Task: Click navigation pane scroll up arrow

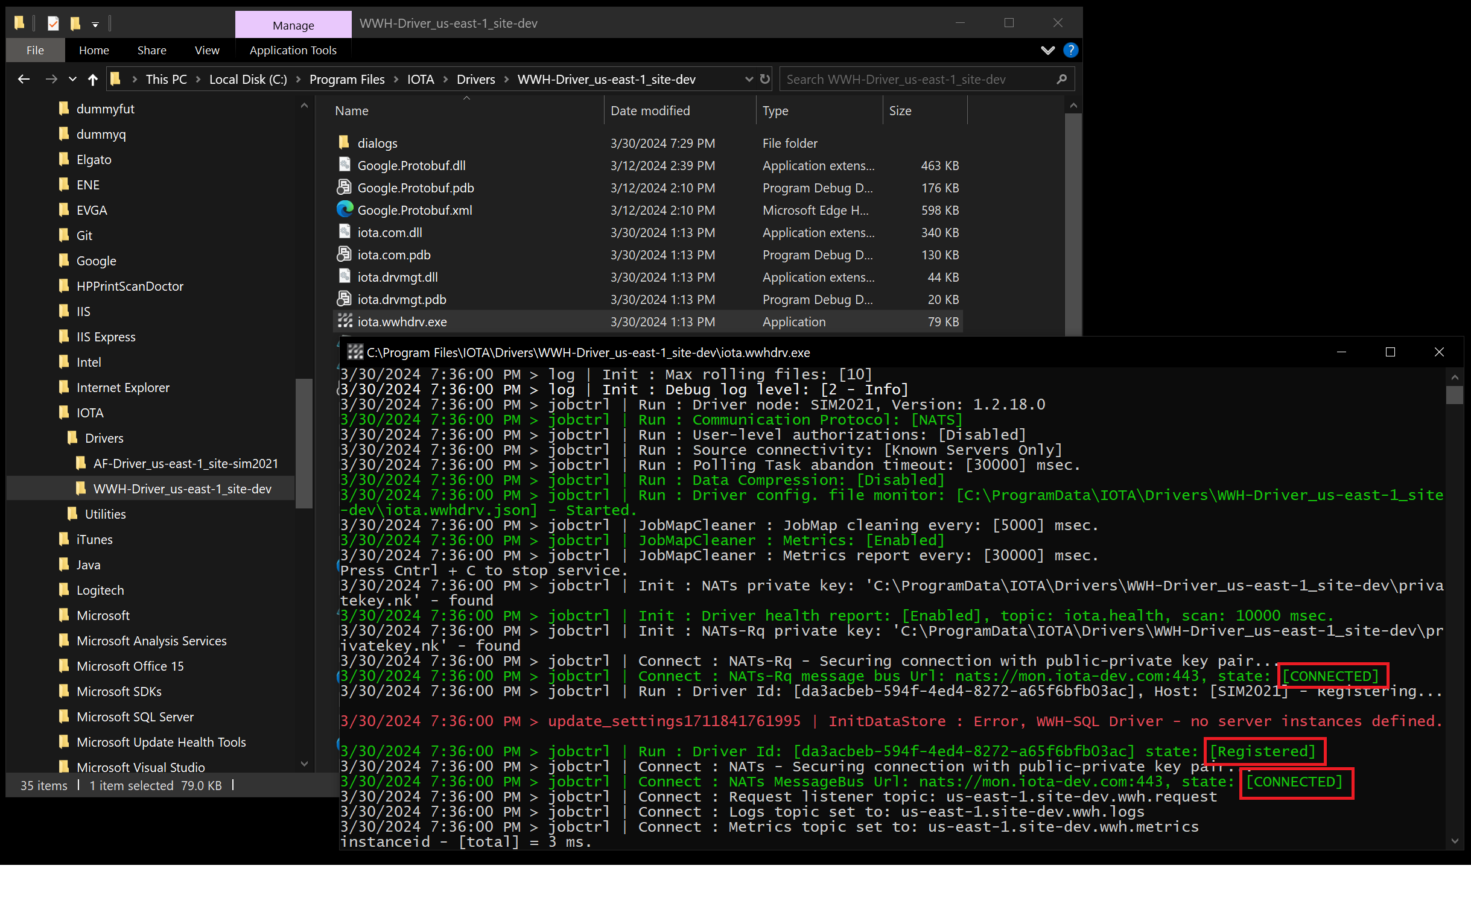Action: pyautogui.click(x=304, y=106)
